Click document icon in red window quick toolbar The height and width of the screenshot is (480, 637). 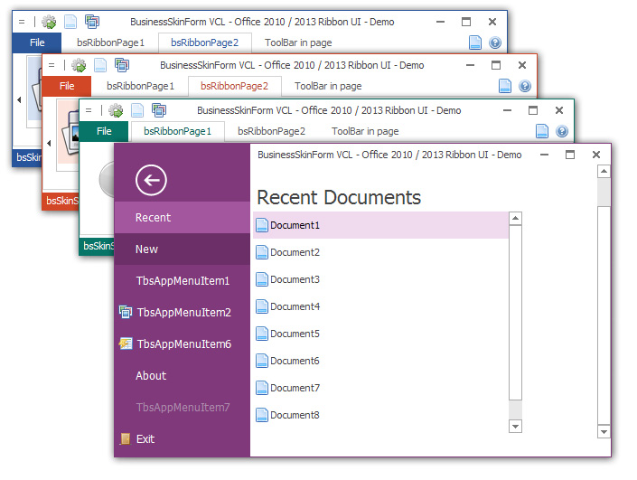[x=100, y=65]
